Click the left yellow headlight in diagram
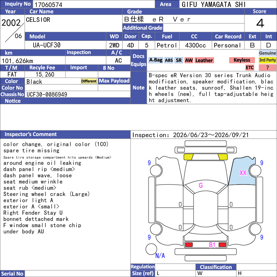This screenshot has width=277, height=277. [x=188, y=157]
